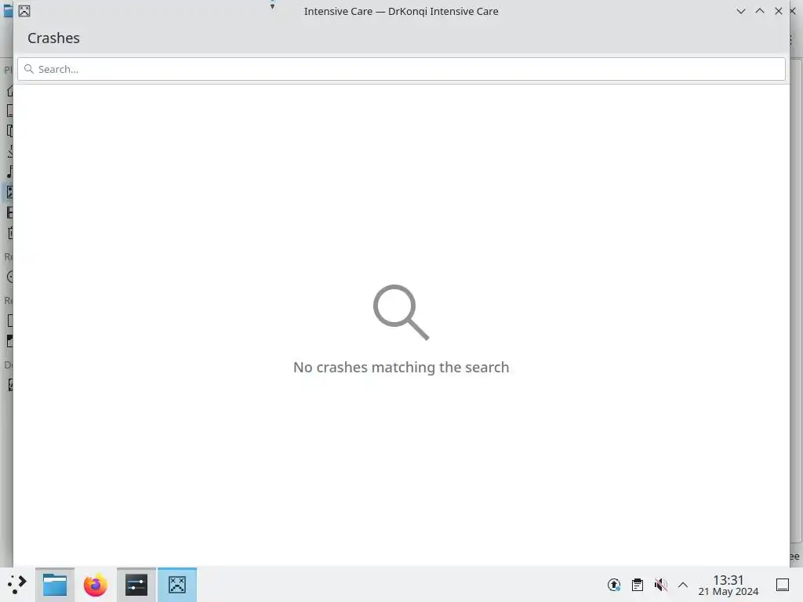This screenshot has height=602, width=803.
Task: Open the software updates tray icon
Action: (613, 585)
